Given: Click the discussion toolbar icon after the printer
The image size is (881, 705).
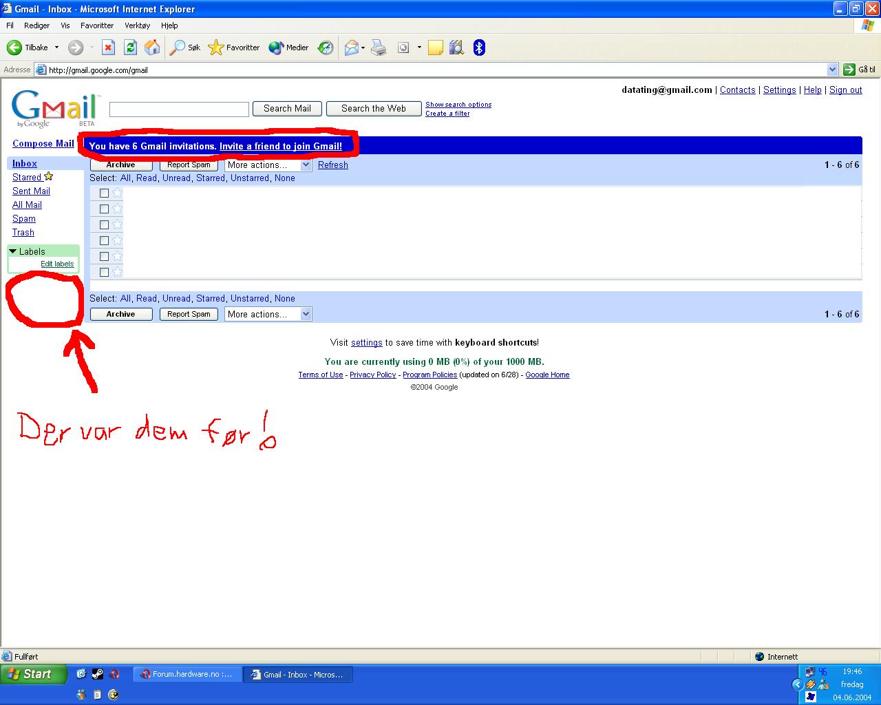Looking at the screenshot, I should [x=404, y=48].
